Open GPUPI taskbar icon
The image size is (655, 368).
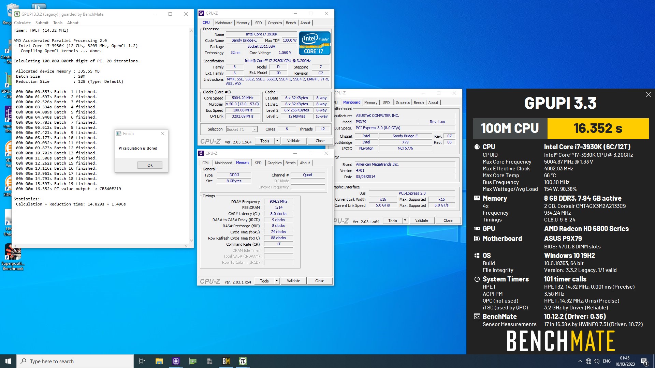243,361
